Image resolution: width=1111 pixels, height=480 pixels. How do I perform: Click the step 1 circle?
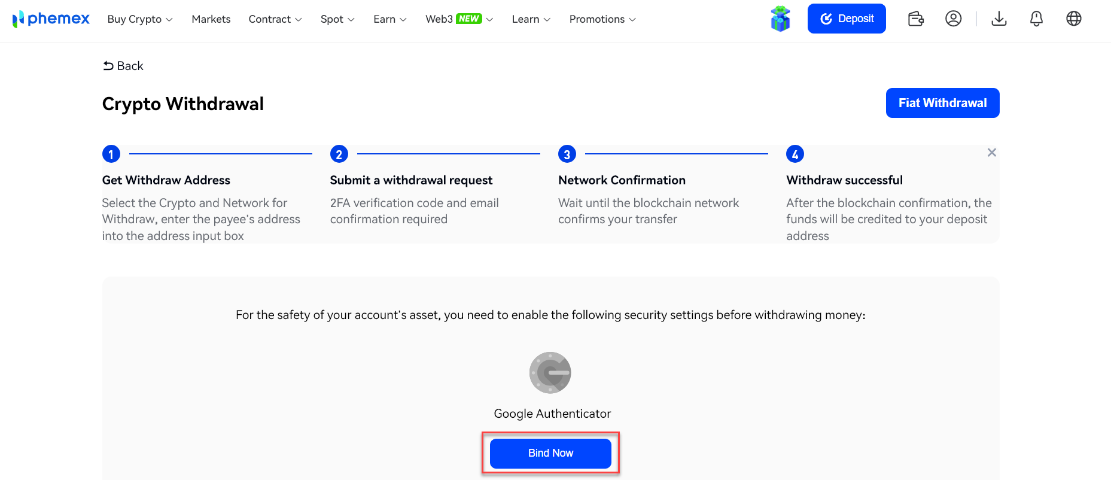click(111, 154)
